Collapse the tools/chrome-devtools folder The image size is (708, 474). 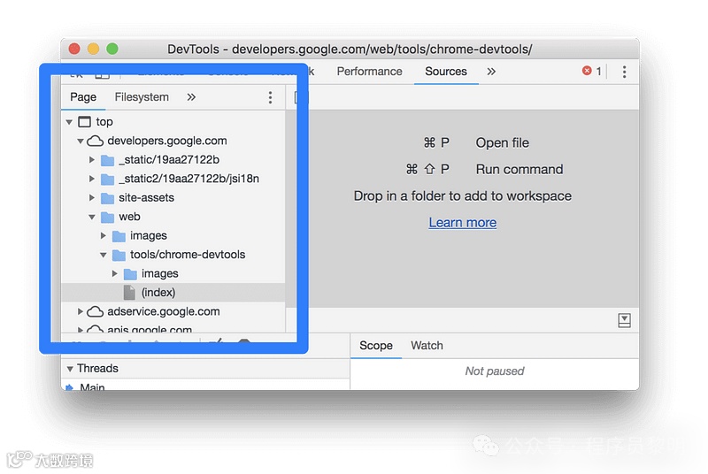point(104,256)
